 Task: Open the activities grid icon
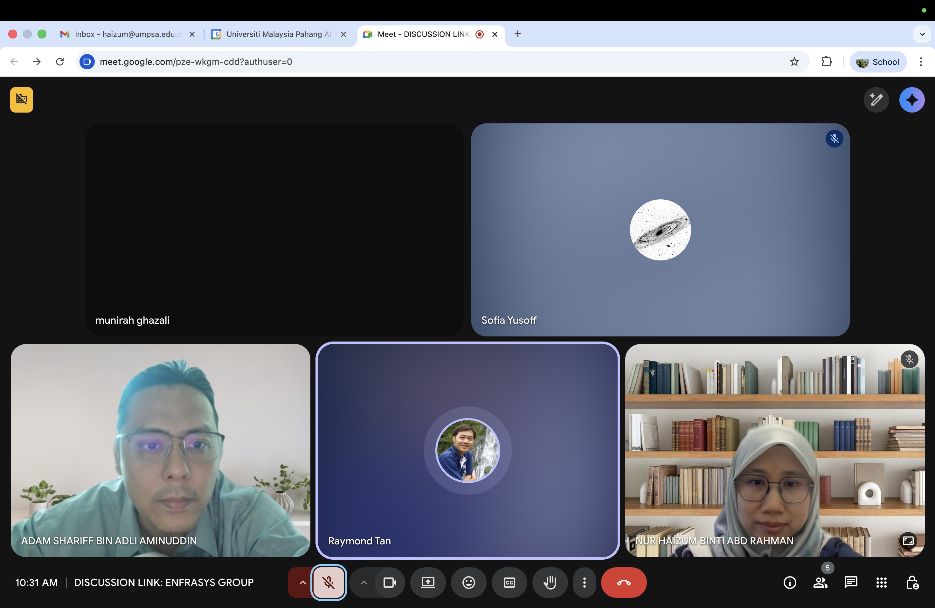click(881, 583)
